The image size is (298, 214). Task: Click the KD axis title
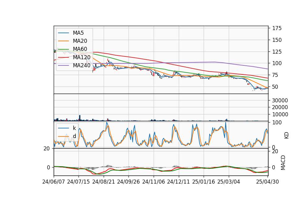(287, 135)
